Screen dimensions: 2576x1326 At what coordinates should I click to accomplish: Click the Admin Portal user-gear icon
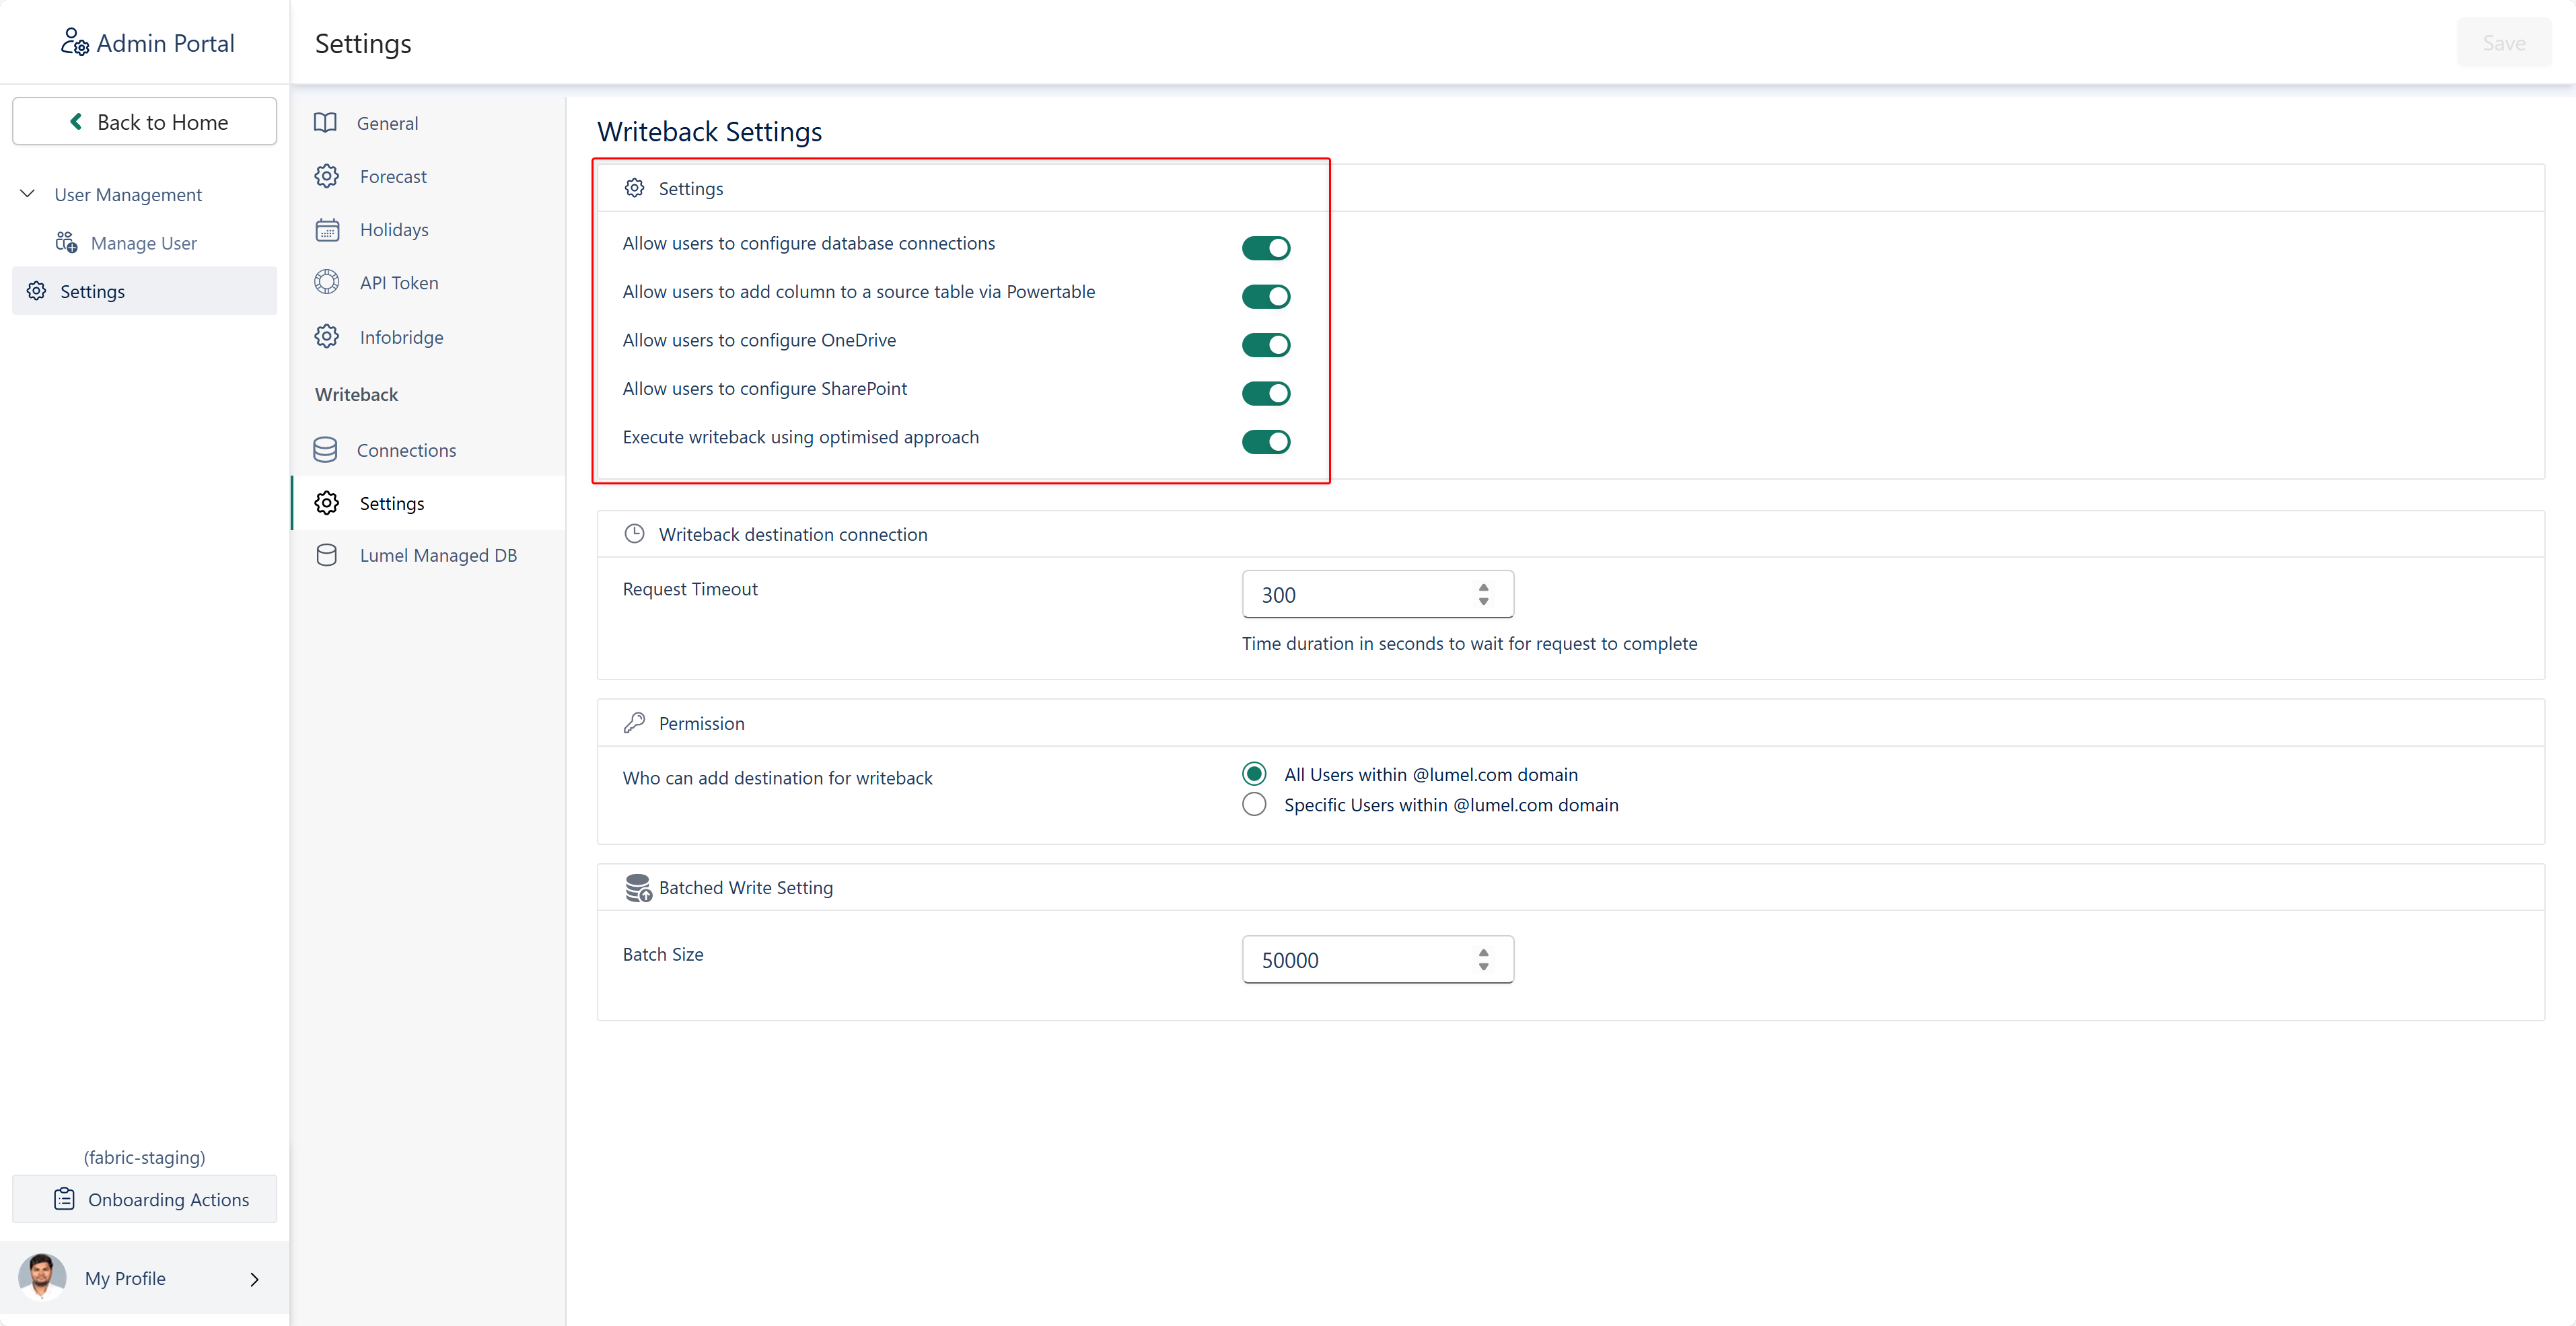tap(74, 42)
